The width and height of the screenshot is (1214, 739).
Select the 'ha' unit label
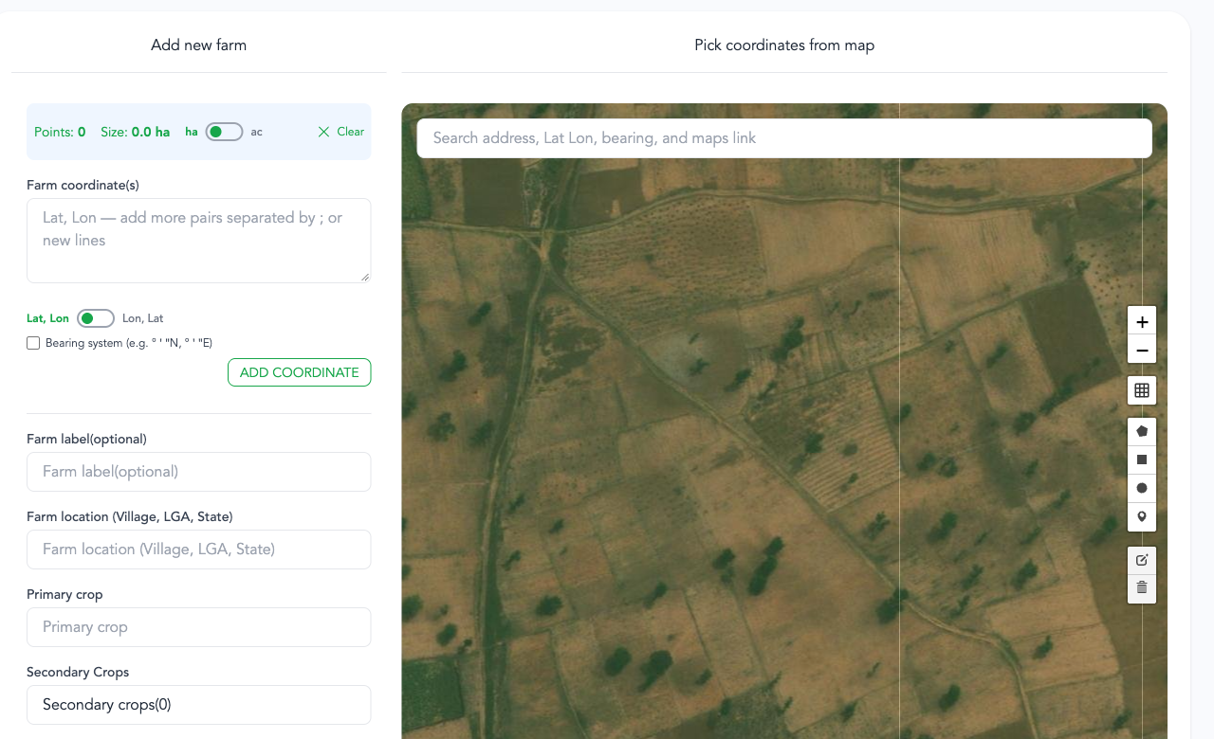tap(192, 132)
